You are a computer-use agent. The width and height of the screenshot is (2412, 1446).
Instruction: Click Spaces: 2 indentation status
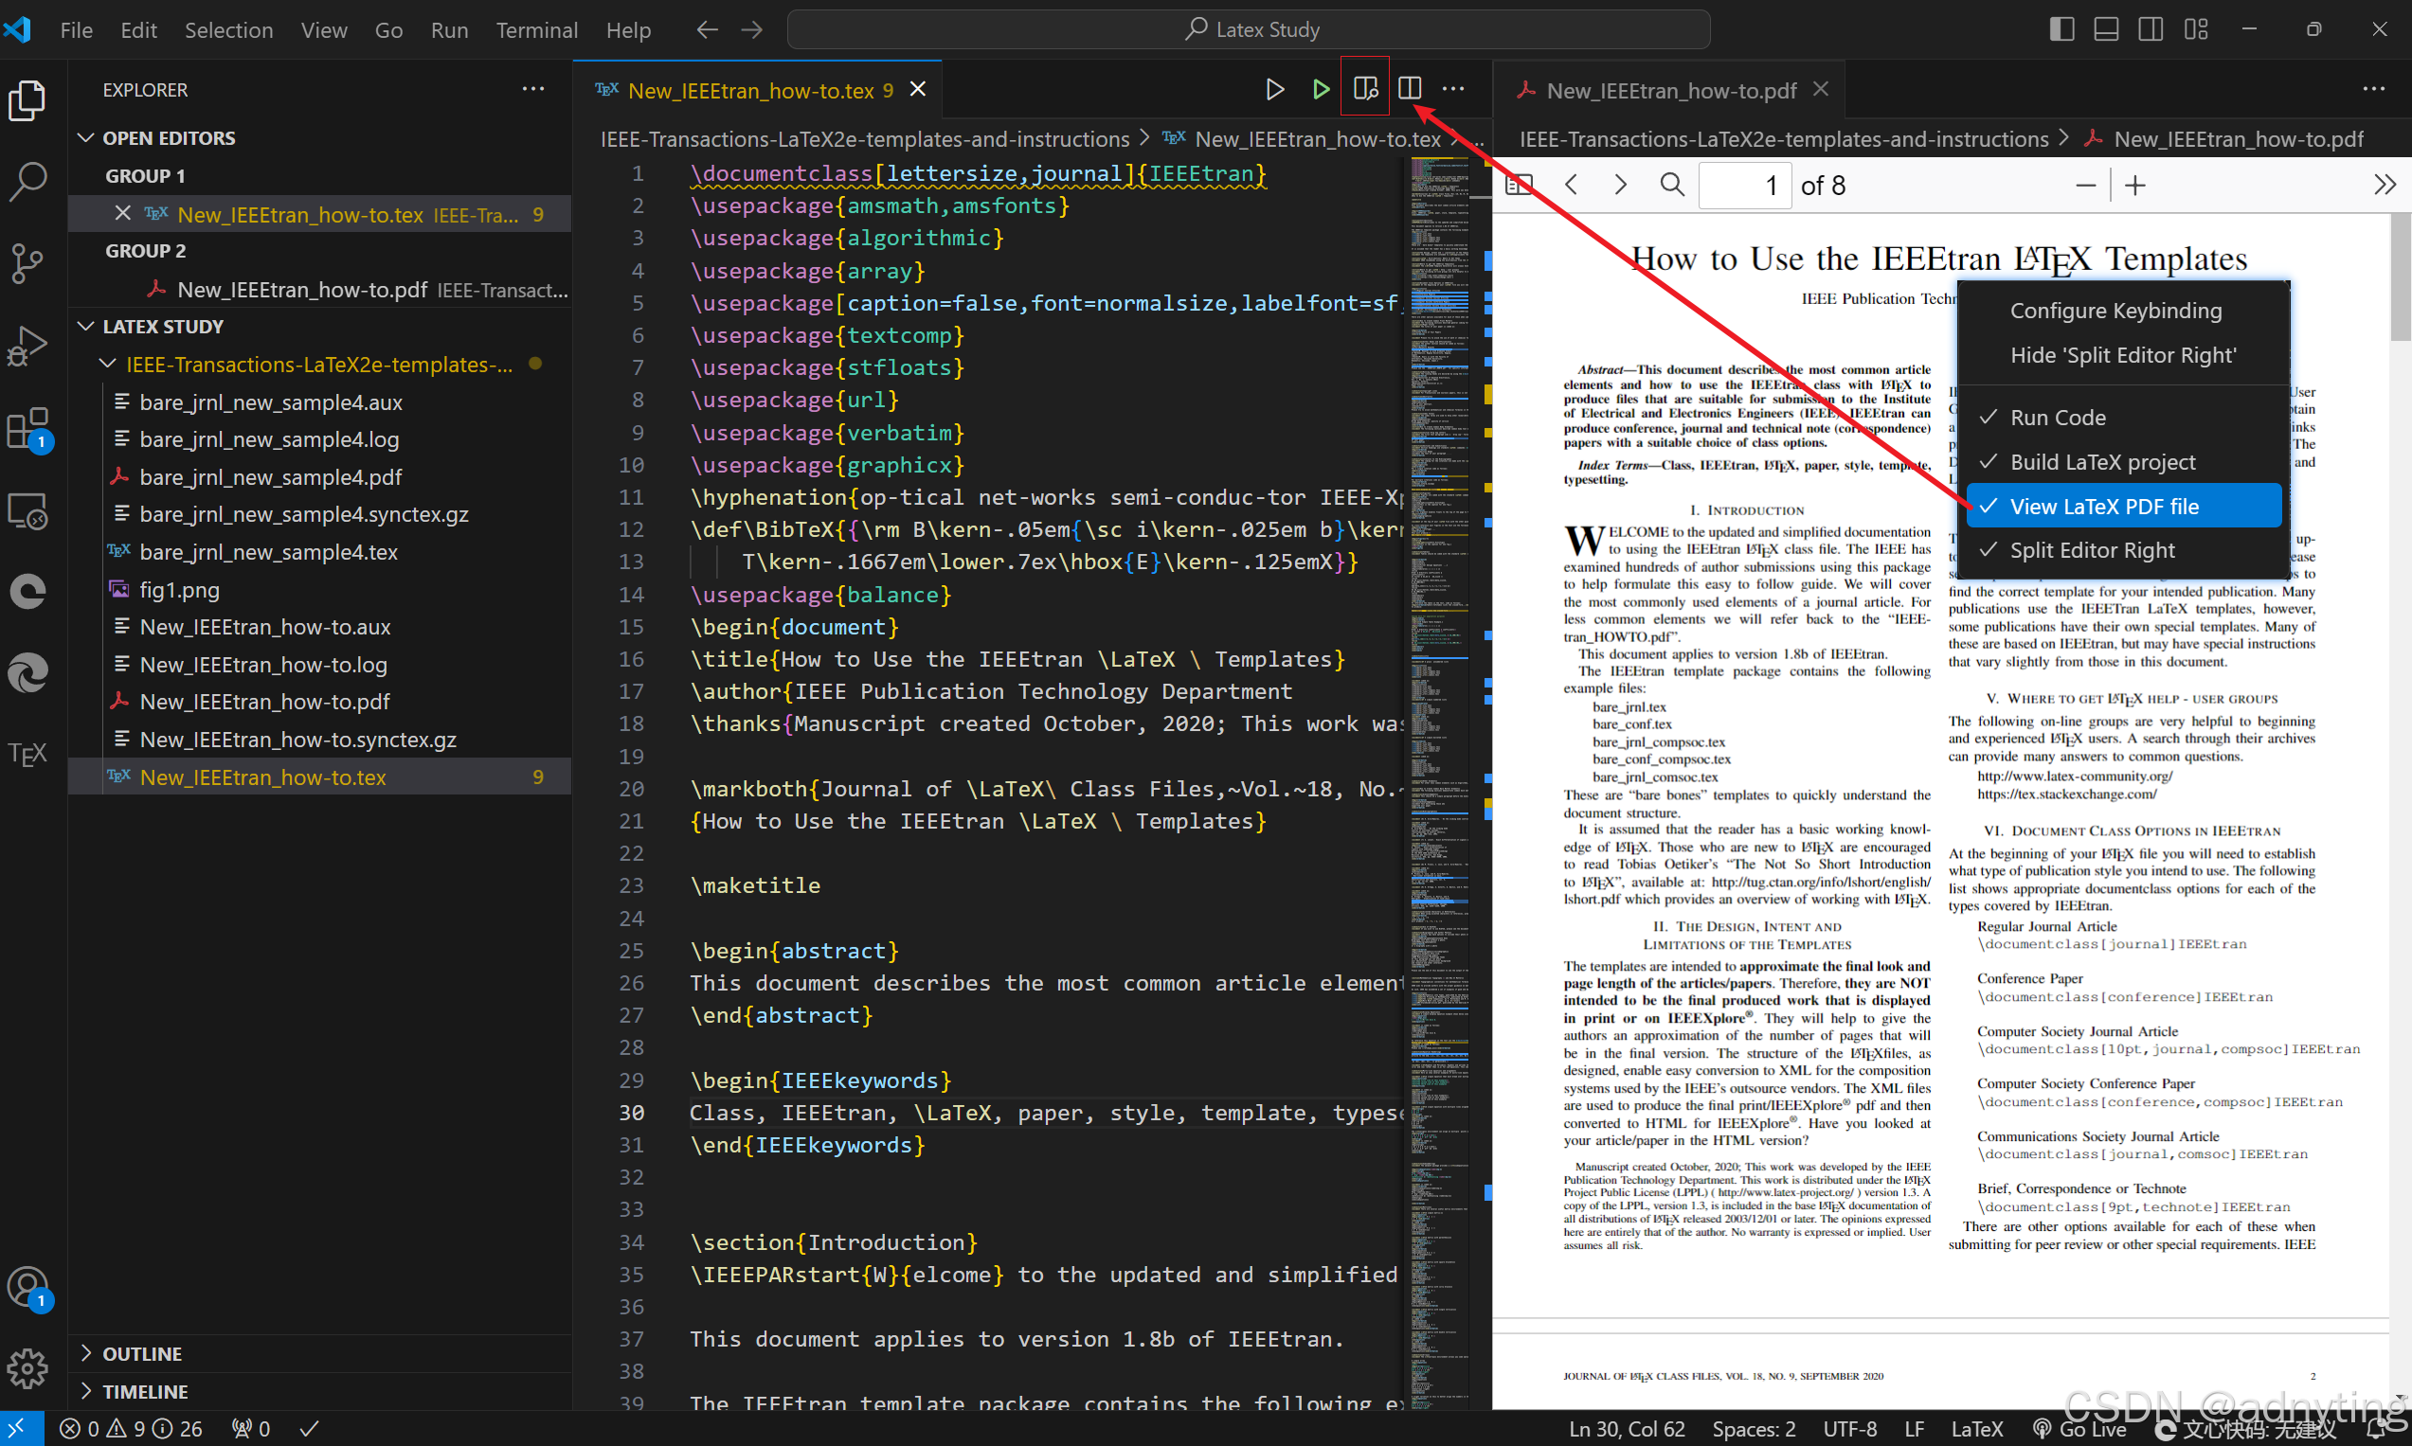point(1755,1428)
